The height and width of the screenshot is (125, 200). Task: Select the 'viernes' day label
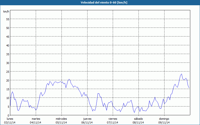(x=113, y=119)
